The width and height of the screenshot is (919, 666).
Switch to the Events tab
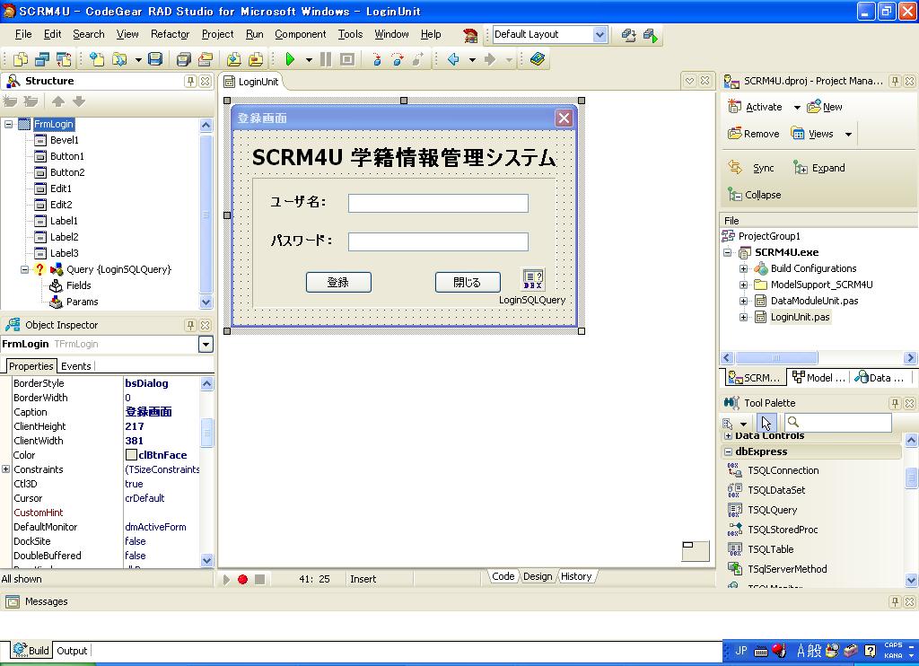click(x=76, y=366)
